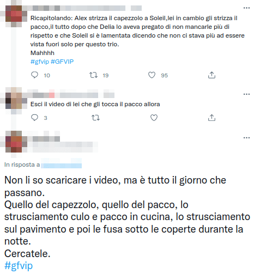
Task: Open the lowercase #gfvip hashtag in first tweet
Action: tap(40, 62)
